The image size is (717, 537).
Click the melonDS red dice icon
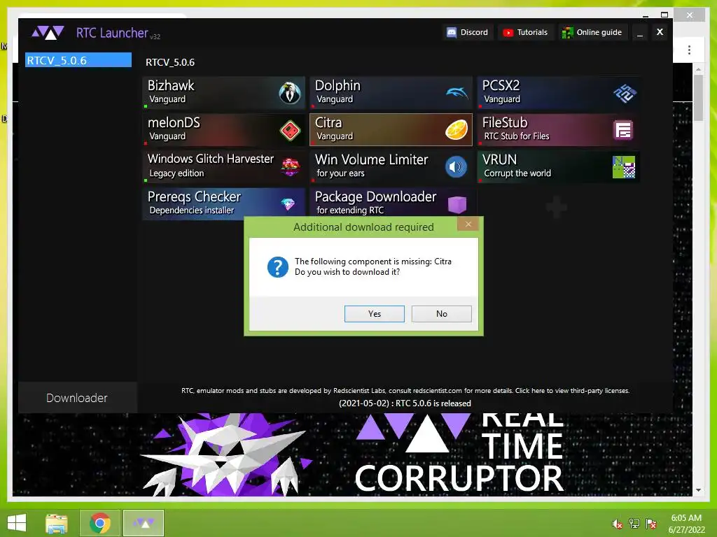(x=290, y=131)
